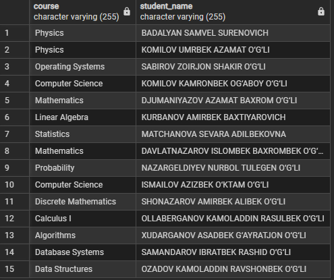
Task: Click the OZADOV KAMOLADDIN name cell
Action: (233, 269)
